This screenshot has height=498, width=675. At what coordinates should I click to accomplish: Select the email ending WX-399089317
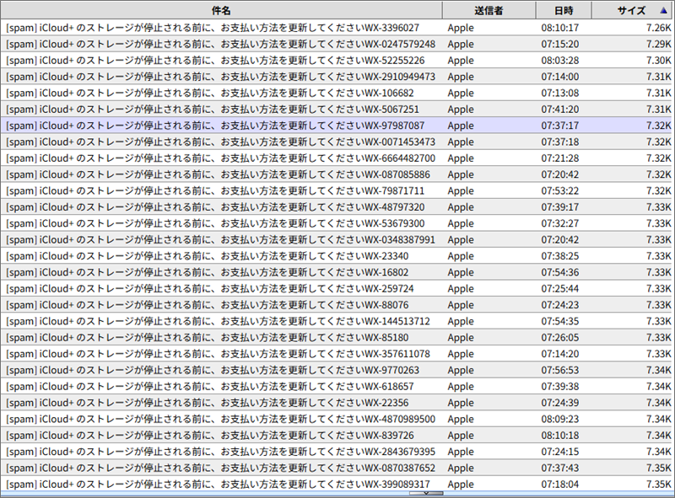coord(337,485)
